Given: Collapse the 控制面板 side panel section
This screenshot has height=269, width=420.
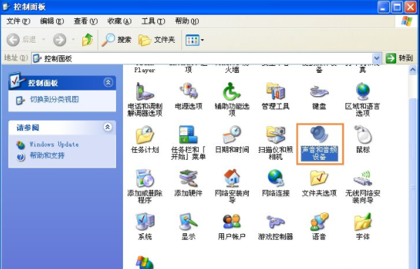Looking at the screenshot, I should [x=108, y=82].
